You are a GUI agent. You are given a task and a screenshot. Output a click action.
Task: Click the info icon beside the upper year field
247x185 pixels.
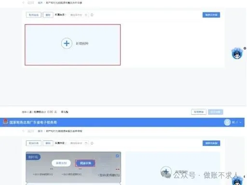[92, 15]
